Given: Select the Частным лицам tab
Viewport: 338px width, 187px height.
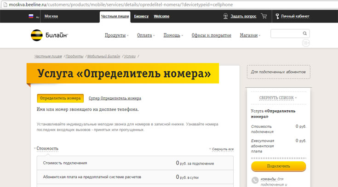Looking at the screenshot, I should click(115, 17).
